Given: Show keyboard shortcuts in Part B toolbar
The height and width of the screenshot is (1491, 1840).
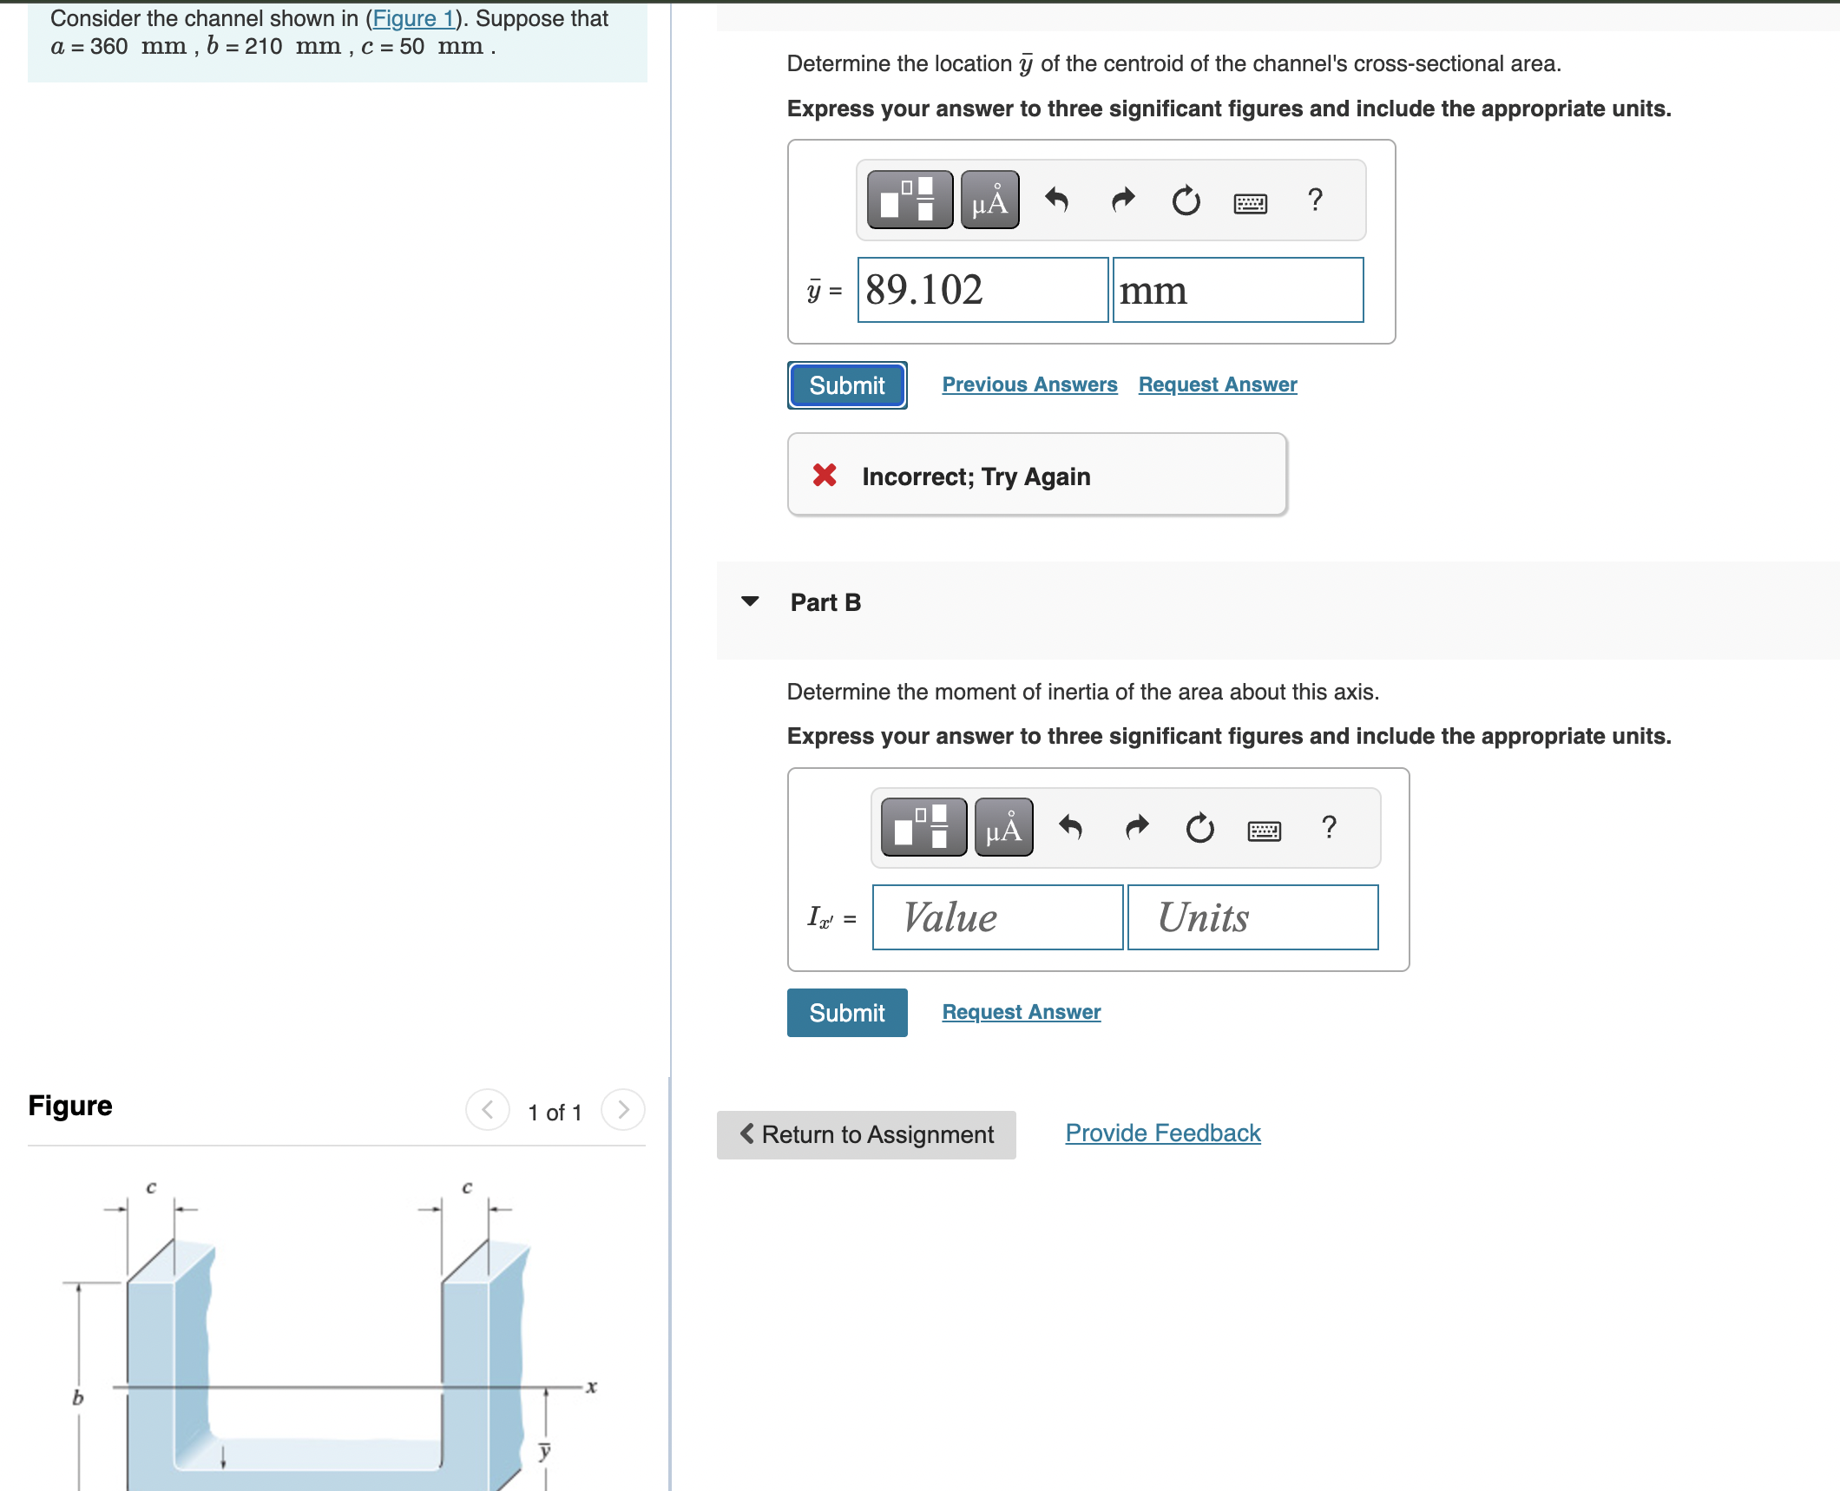Looking at the screenshot, I should coord(1265,831).
